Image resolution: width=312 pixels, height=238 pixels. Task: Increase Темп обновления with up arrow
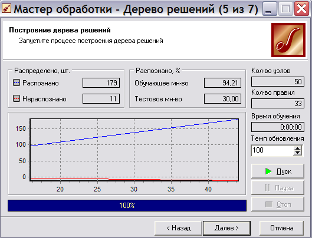coord(298,148)
